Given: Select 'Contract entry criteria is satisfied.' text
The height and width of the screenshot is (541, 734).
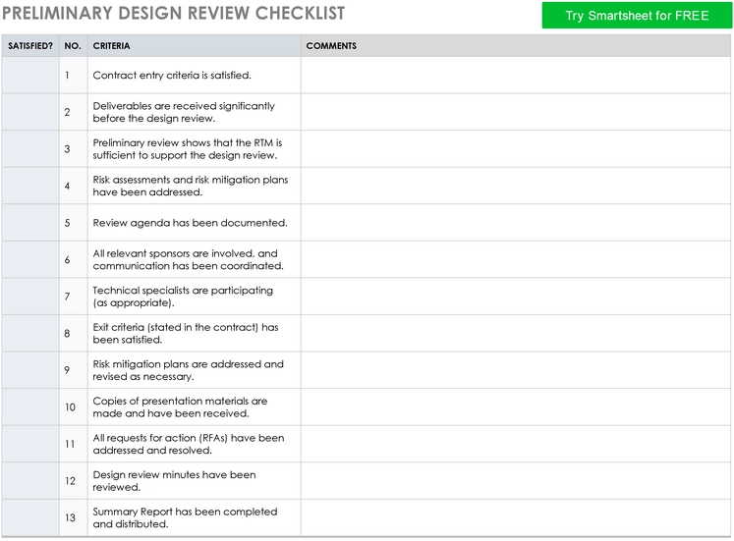Looking at the screenshot, I should click(x=172, y=76).
